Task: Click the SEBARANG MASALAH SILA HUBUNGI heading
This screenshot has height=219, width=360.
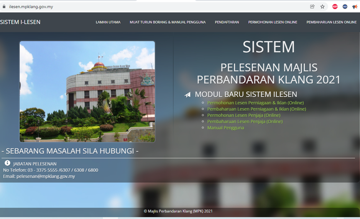Action: [70, 151]
